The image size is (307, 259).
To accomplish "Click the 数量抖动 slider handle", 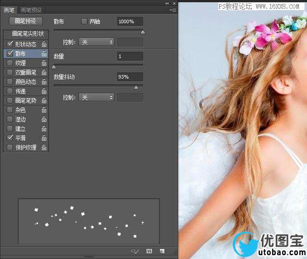I will tap(136, 87).
